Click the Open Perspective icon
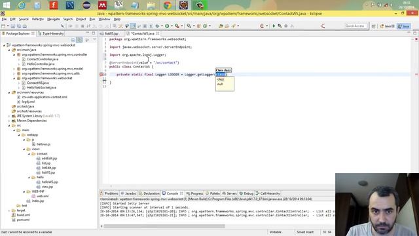This screenshot has width=419, height=236. (374, 26)
